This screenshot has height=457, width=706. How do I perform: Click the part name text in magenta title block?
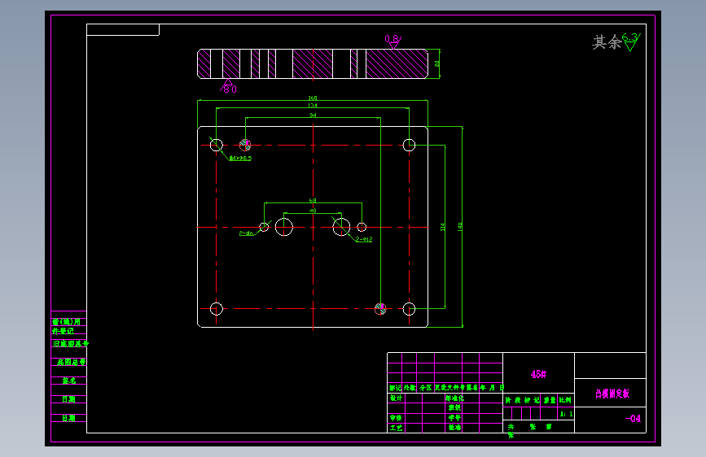click(612, 394)
